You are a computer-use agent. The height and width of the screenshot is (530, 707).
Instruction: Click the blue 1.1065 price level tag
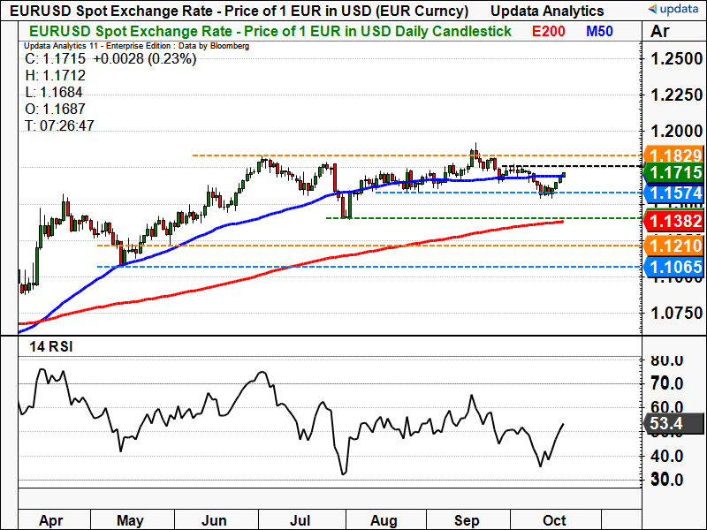click(673, 267)
